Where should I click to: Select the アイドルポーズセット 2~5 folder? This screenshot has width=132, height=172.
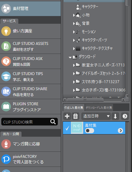103,73
